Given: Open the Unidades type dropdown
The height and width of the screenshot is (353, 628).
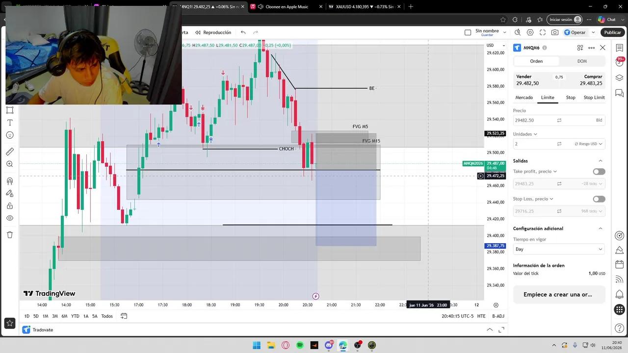Looking at the screenshot, I should click(525, 134).
